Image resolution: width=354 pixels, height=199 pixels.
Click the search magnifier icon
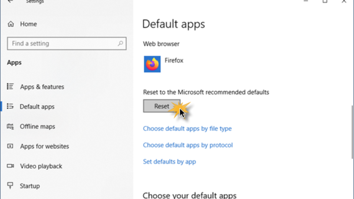(x=120, y=44)
